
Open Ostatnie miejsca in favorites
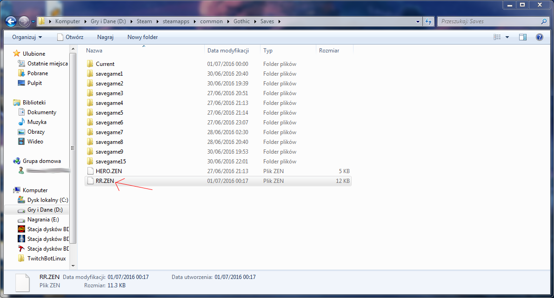[x=43, y=64]
